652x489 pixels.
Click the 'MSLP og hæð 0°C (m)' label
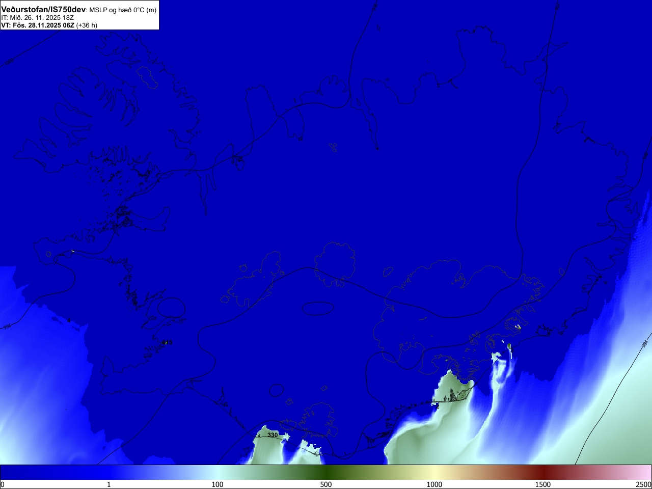click(123, 10)
